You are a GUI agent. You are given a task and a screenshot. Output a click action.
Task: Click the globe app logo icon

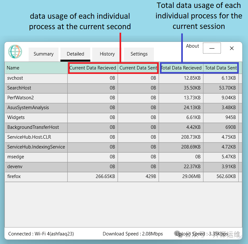[x=15, y=51]
